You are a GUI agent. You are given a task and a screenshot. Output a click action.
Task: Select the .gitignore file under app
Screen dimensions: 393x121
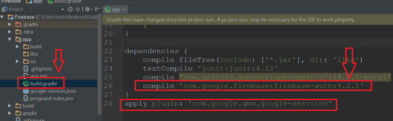pos(41,69)
